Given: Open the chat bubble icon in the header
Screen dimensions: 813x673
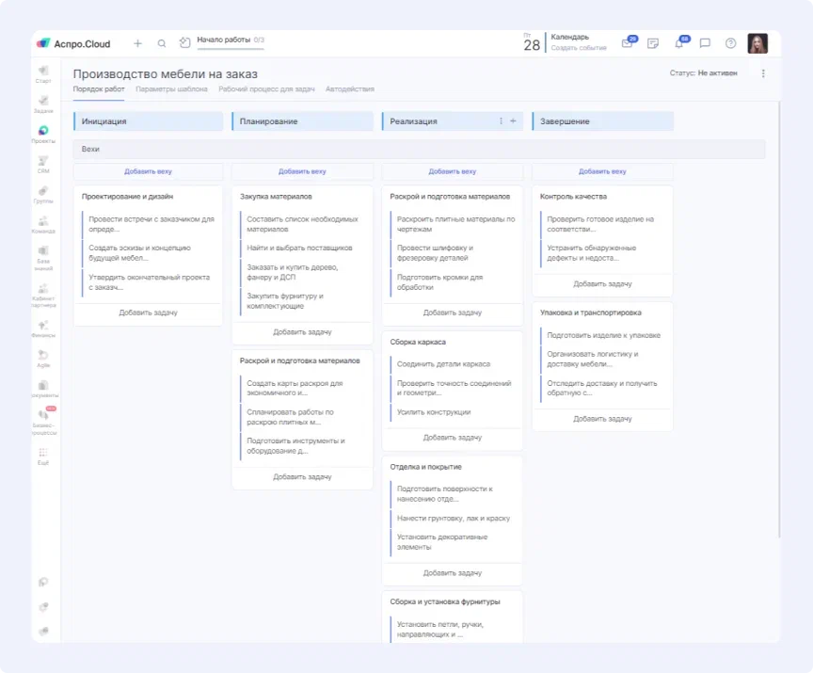Looking at the screenshot, I should click(705, 42).
